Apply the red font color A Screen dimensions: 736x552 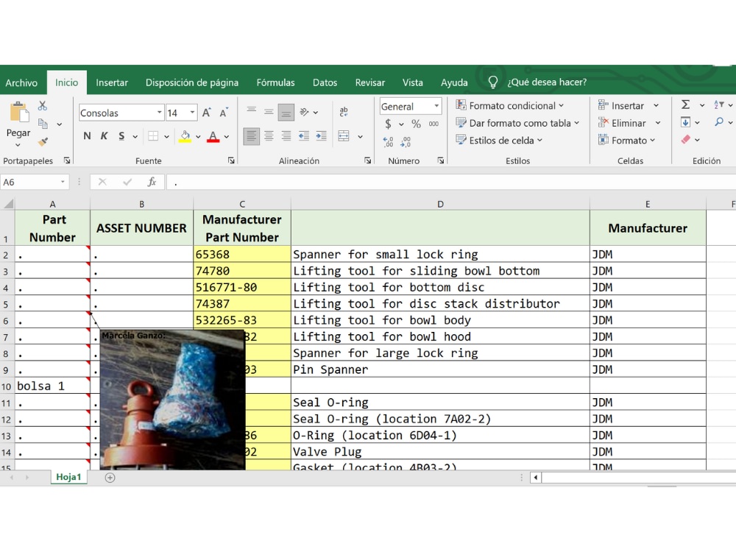tap(213, 136)
